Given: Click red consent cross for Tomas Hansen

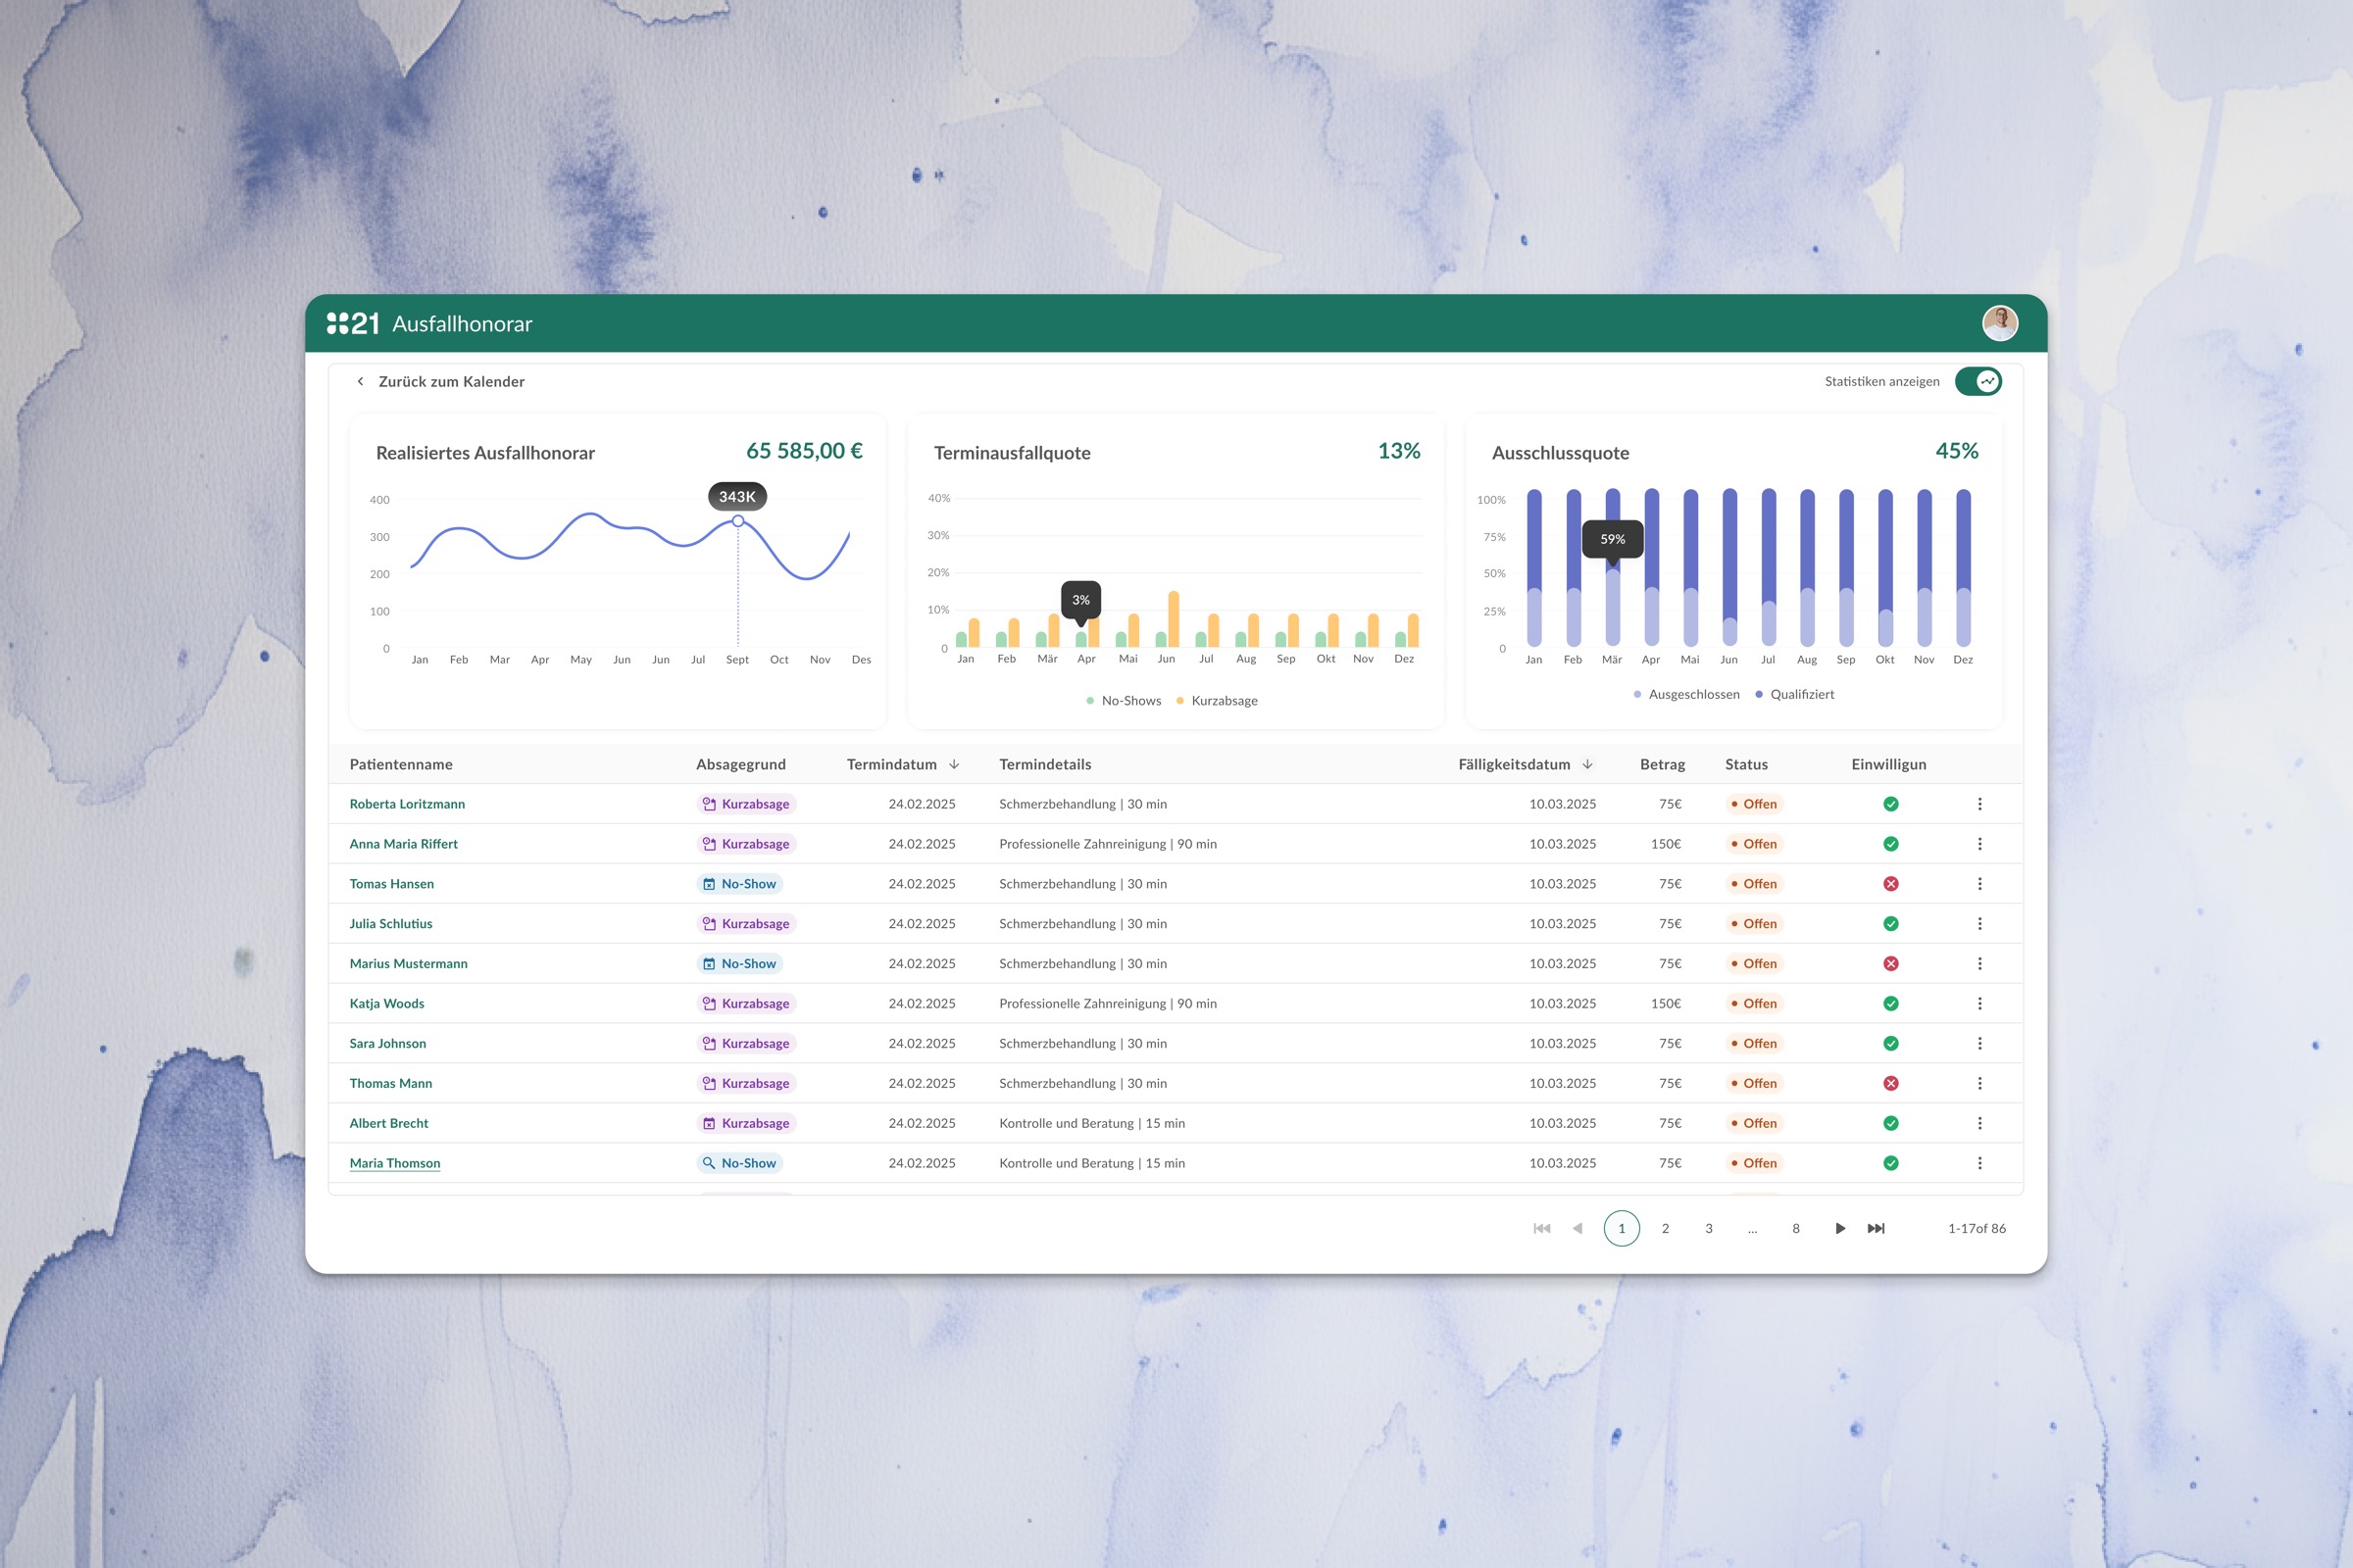Looking at the screenshot, I should pos(1891,884).
